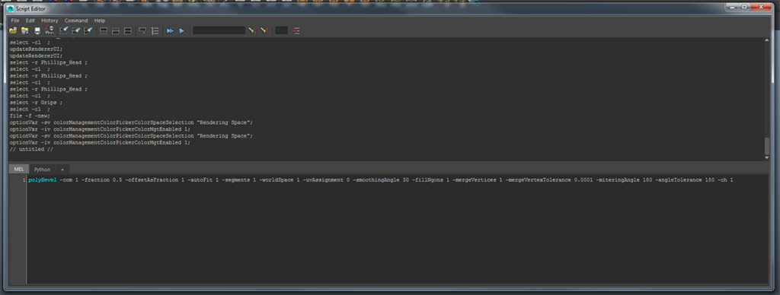This screenshot has height=295, width=780.
Task: Click the Clear Input icon
Action: 76,30
